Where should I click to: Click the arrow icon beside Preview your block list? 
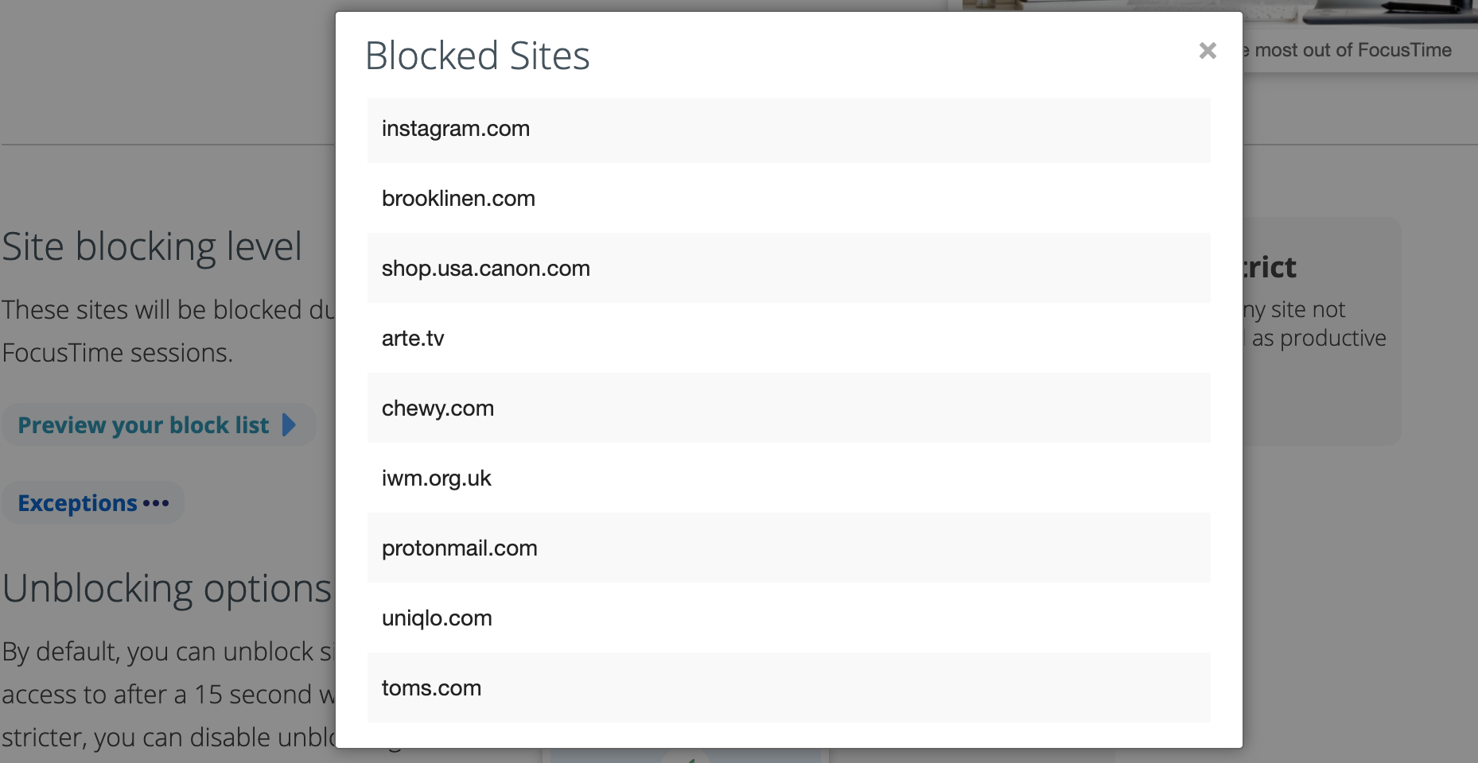point(289,425)
